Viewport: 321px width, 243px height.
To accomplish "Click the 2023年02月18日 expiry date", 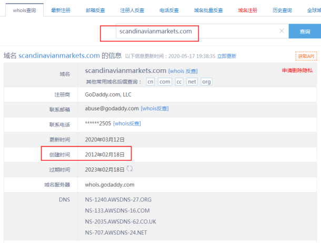I will click(105, 170).
